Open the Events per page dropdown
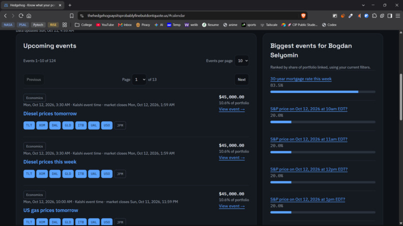The height and width of the screenshot is (226, 403). [242, 61]
